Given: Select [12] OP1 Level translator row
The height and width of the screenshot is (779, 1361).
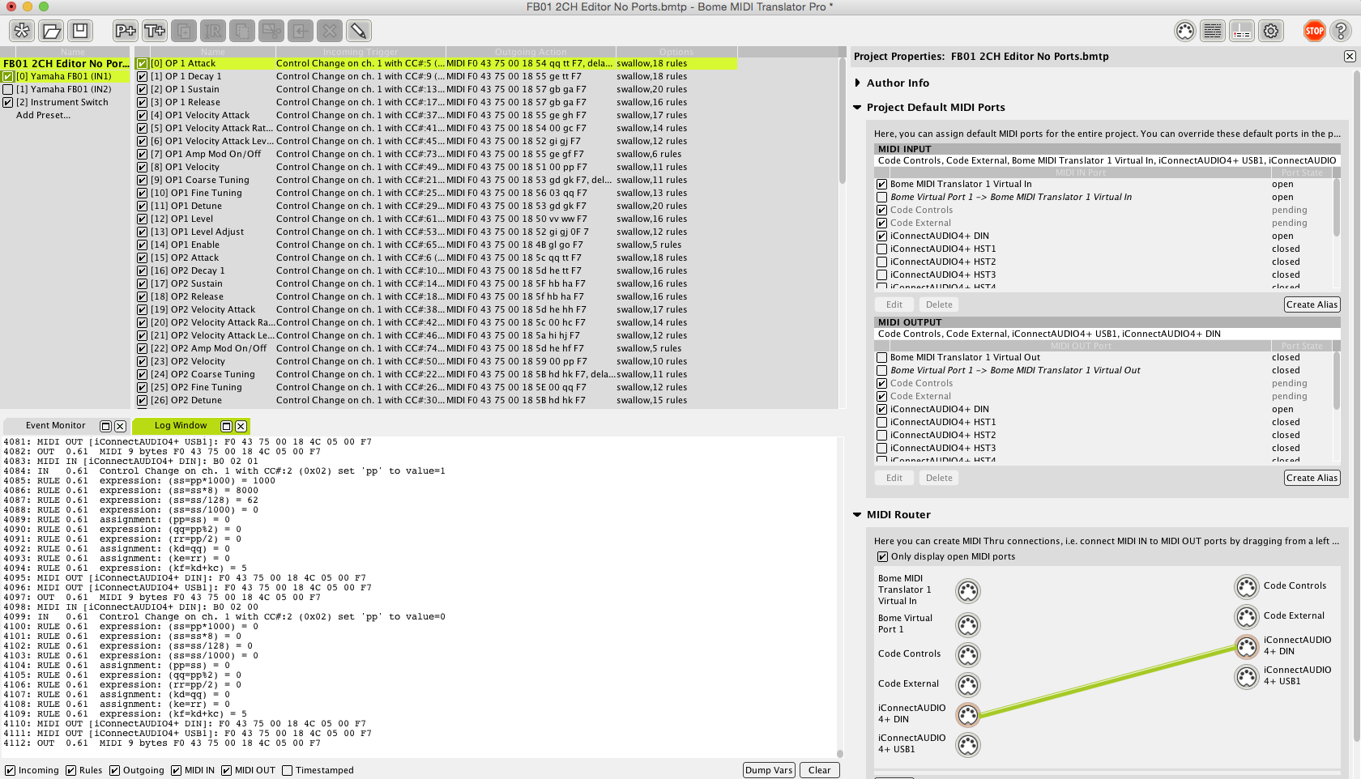Looking at the screenshot, I should [x=437, y=219].
